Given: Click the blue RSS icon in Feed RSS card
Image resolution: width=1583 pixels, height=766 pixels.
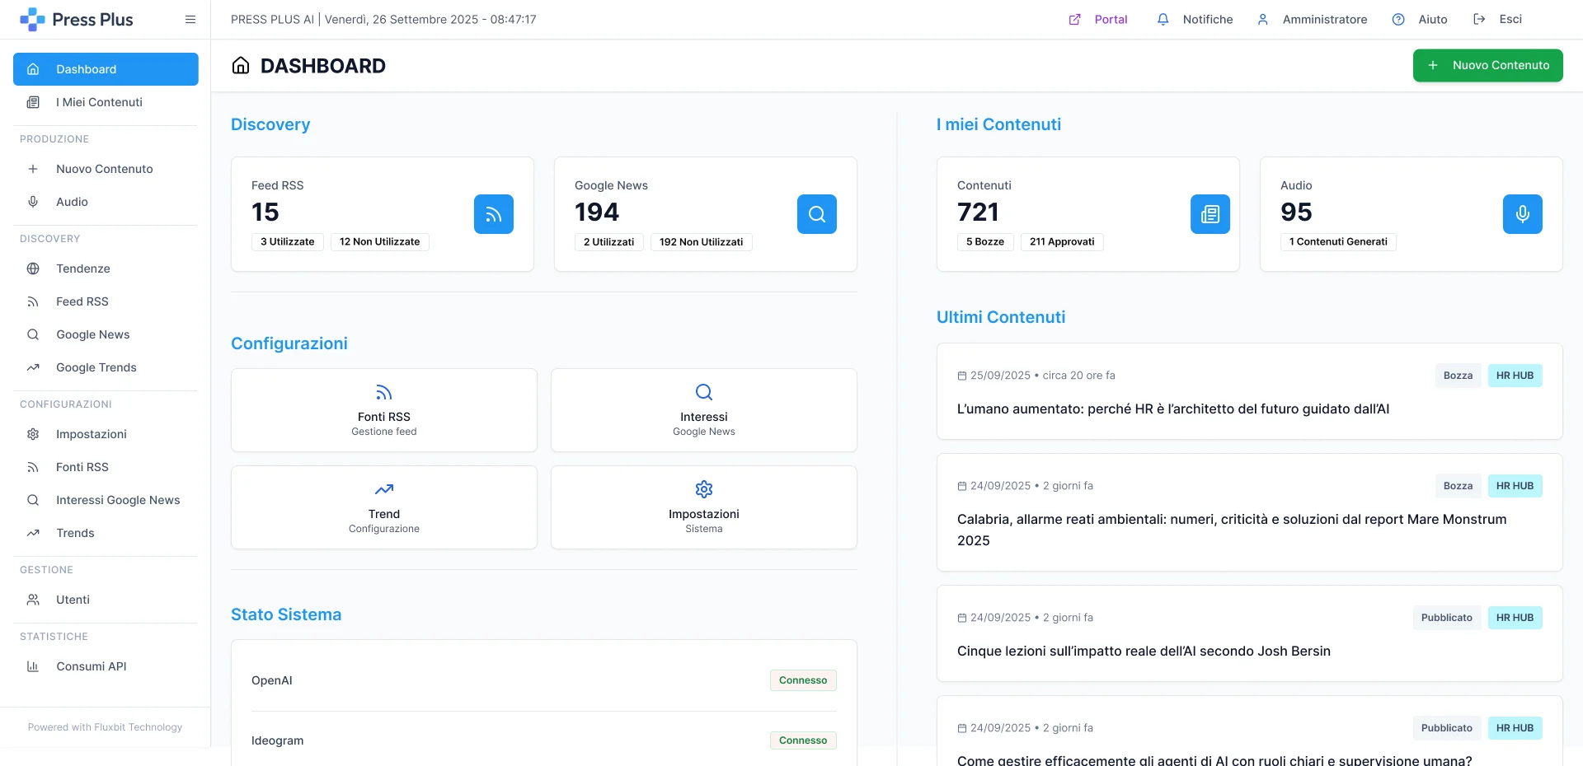Looking at the screenshot, I should coord(493,214).
